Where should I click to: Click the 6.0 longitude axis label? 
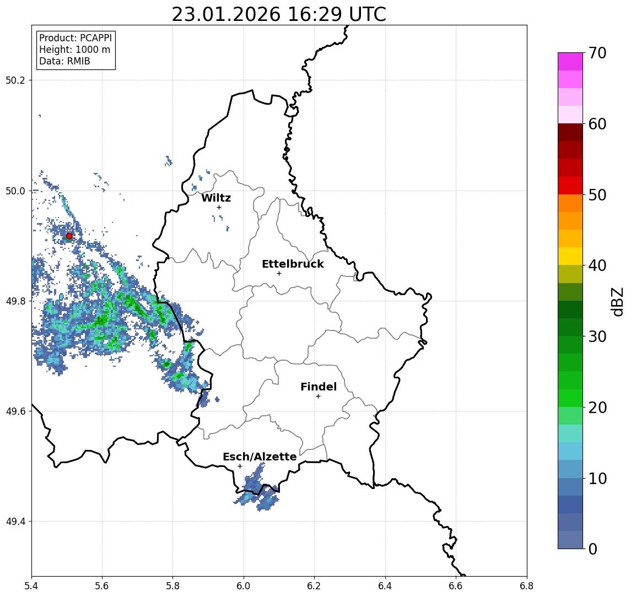[x=244, y=586]
